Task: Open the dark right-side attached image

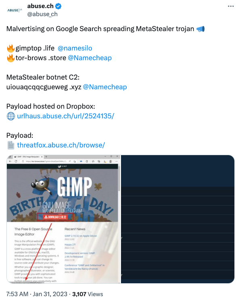Action: click(x=177, y=219)
